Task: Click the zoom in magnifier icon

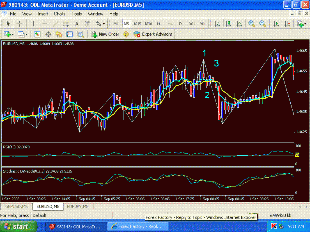Action: coord(251,24)
